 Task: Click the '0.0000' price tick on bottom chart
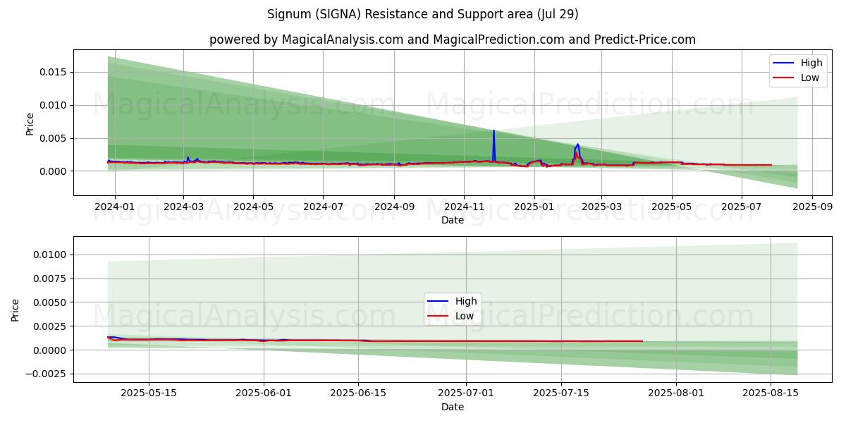(51, 350)
